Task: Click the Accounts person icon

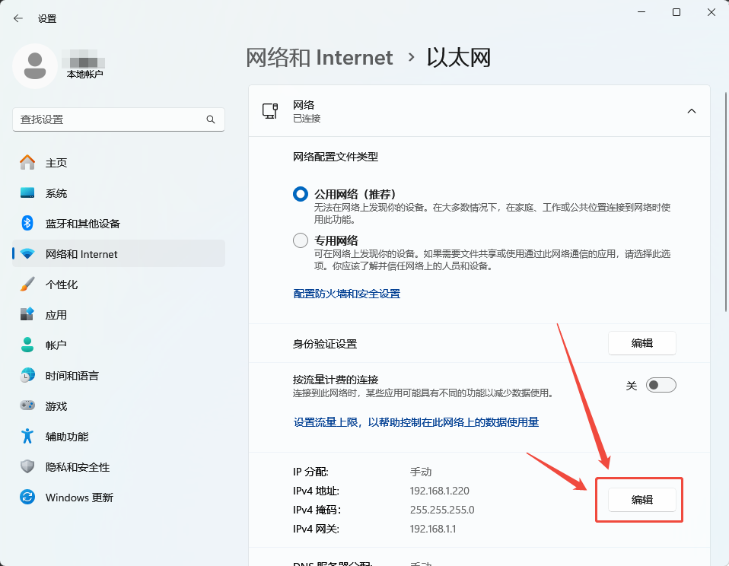Action: point(27,345)
